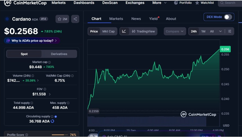Open DexScan in top navigation

tap(110, 3)
